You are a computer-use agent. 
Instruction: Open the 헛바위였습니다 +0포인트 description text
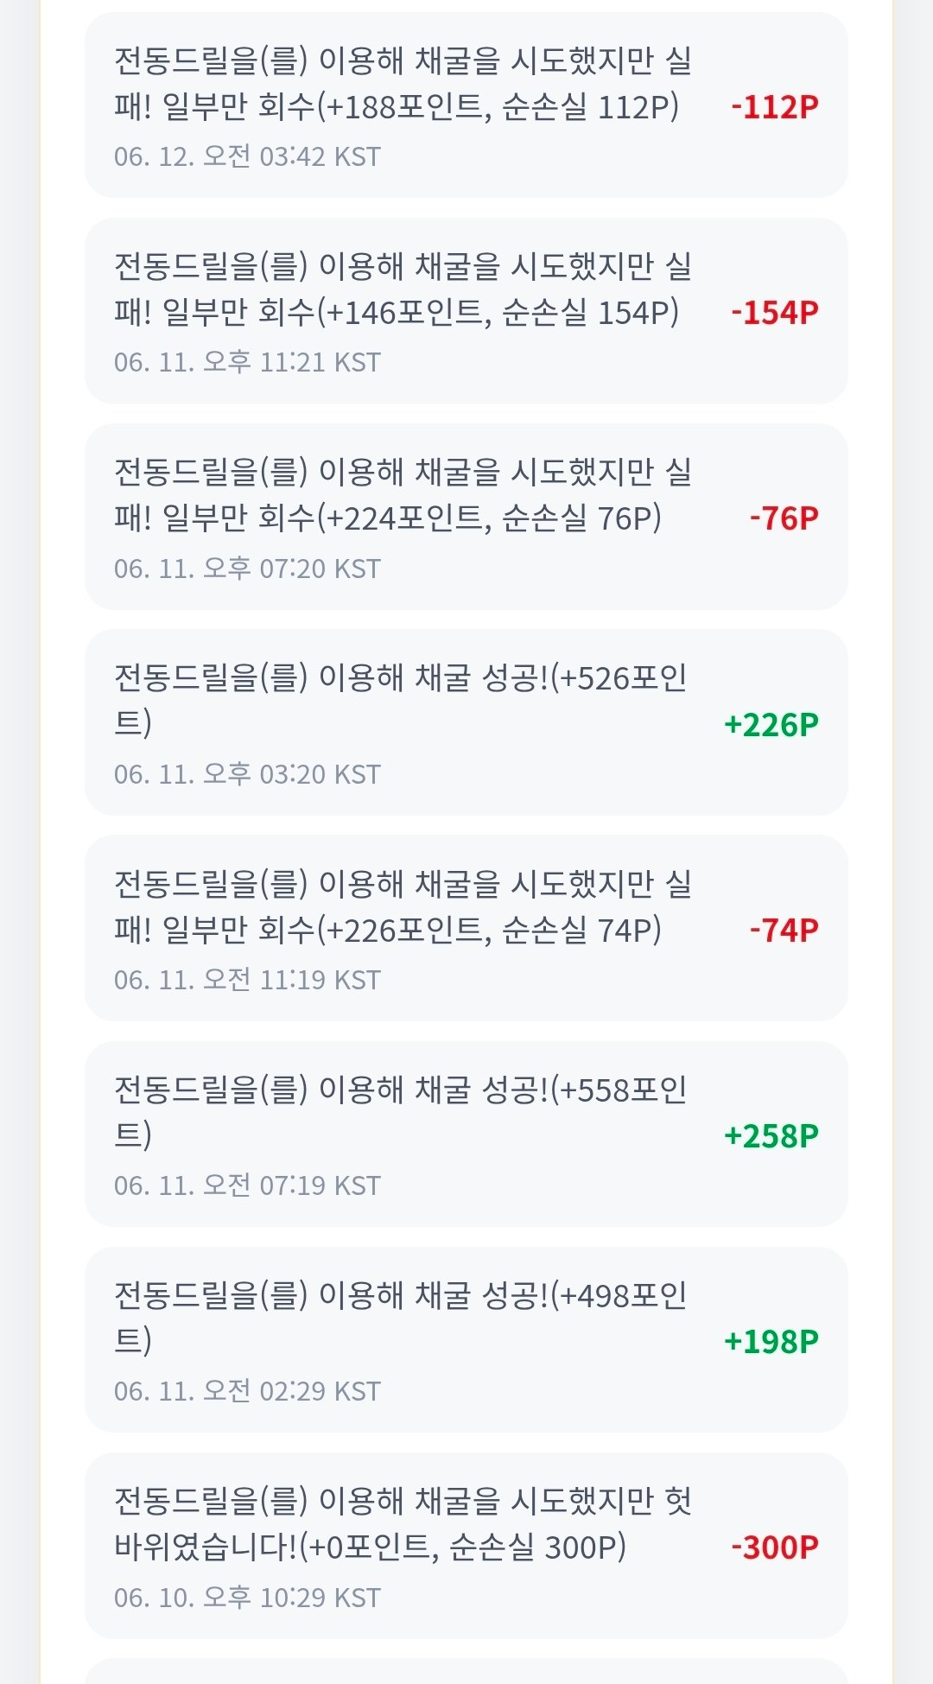pos(403,1524)
